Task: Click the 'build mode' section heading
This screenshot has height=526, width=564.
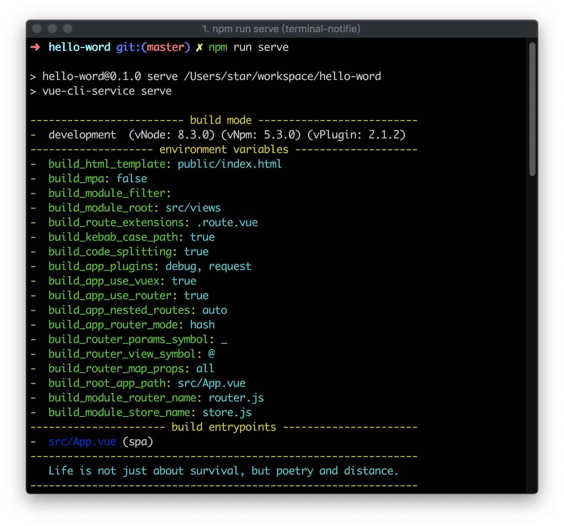Action: (x=221, y=120)
